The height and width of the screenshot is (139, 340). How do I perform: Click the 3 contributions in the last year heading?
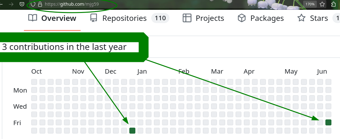tap(64, 47)
